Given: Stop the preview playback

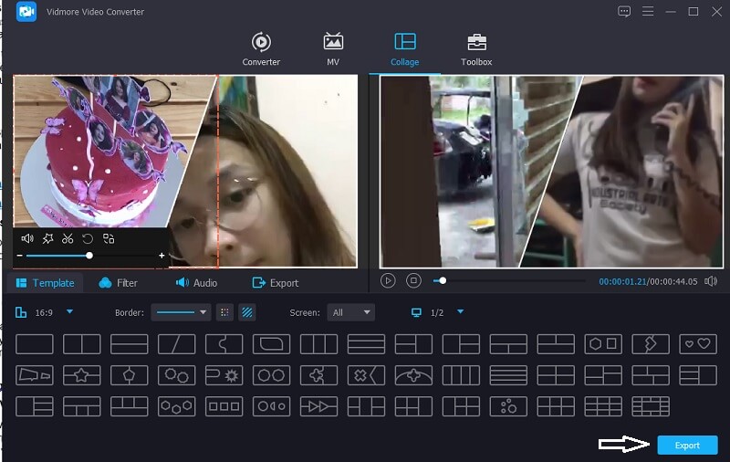Looking at the screenshot, I should pyautogui.click(x=413, y=281).
